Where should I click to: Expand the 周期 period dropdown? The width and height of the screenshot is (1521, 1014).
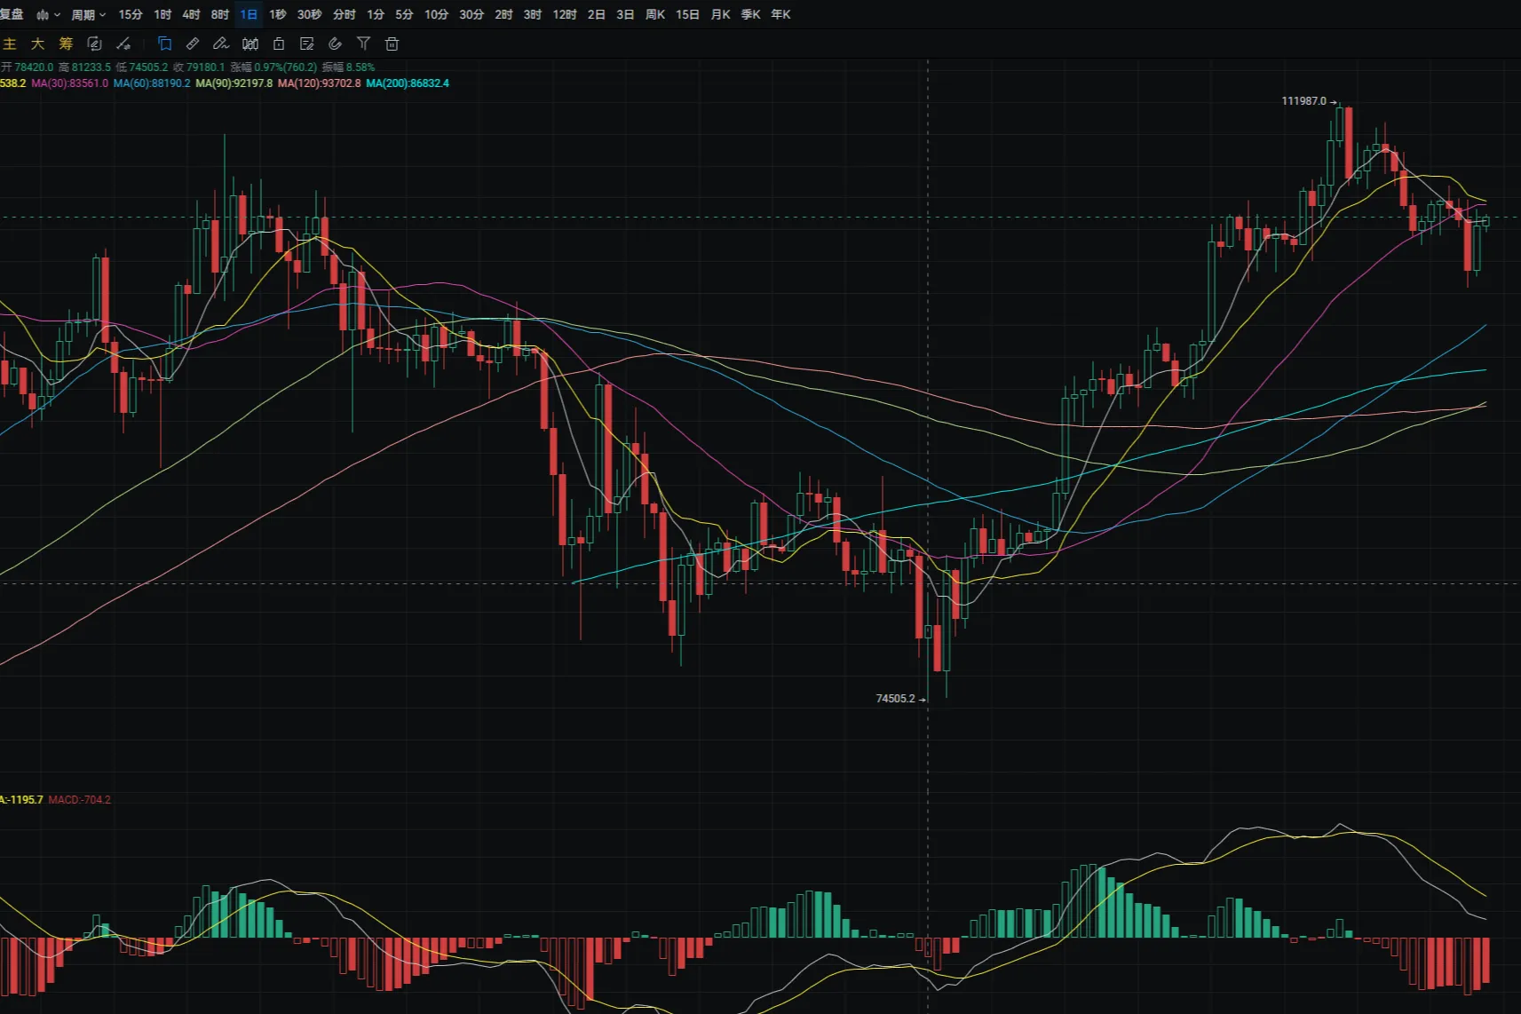[89, 14]
